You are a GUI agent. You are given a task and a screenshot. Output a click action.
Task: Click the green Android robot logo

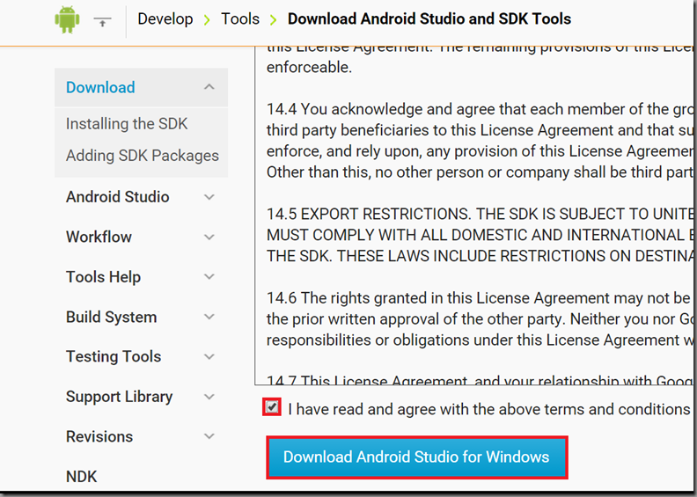(67, 20)
